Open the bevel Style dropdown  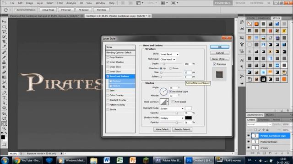pyautogui.click(x=169, y=54)
